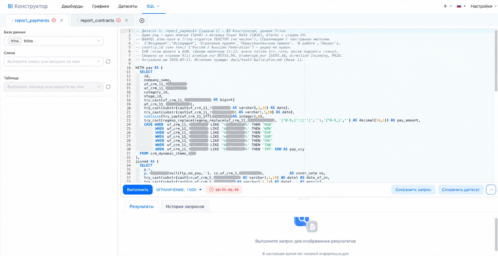Click the drag handle of report_payments tab
498x256 pixels.
tap(12, 21)
